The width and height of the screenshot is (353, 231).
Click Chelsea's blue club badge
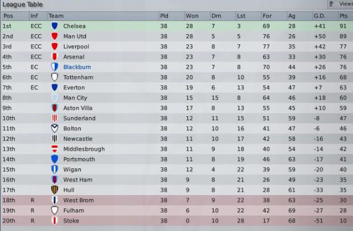point(55,26)
